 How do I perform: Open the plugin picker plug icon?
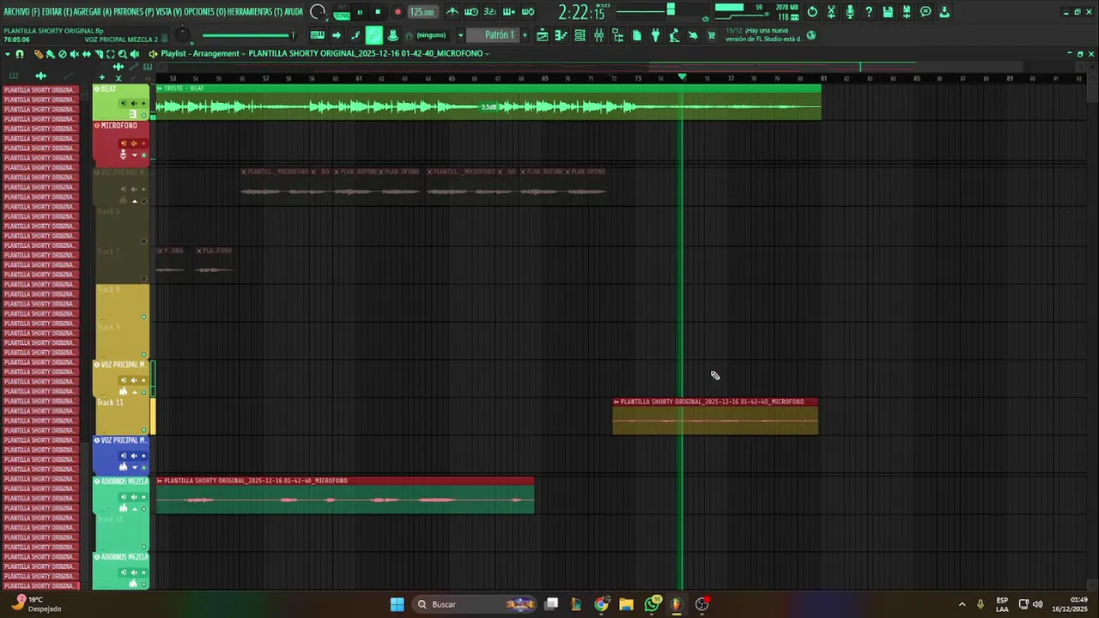pos(655,35)
